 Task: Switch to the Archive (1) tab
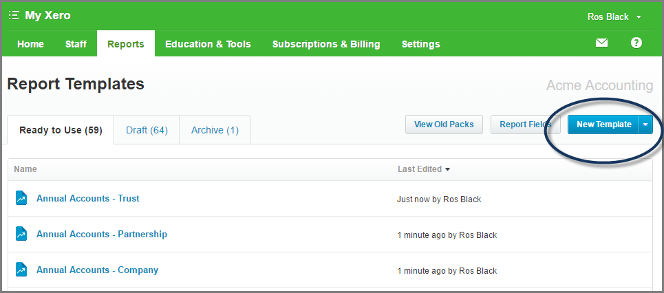(x=215, y=130)
